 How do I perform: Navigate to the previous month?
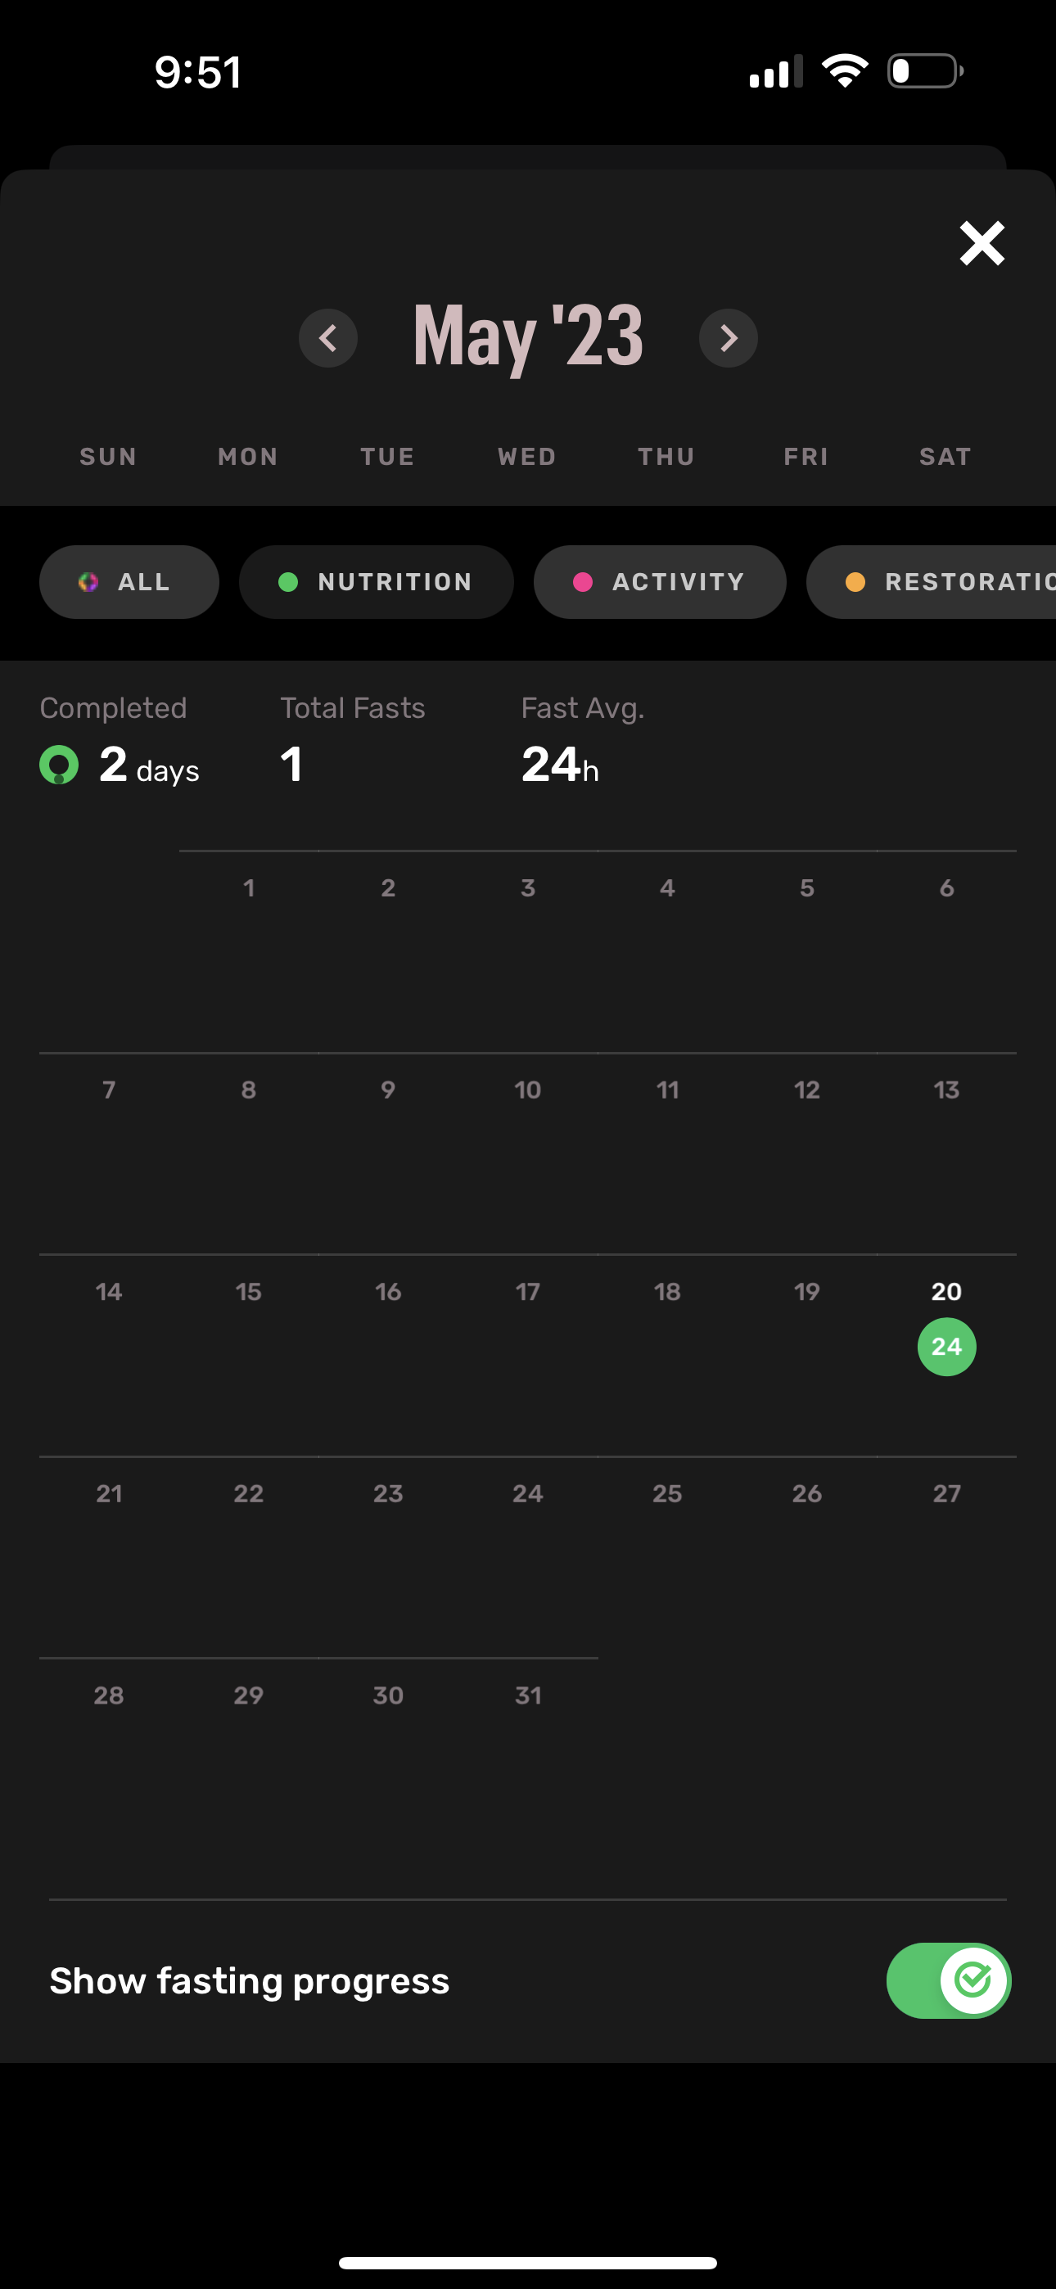point(328,339)
